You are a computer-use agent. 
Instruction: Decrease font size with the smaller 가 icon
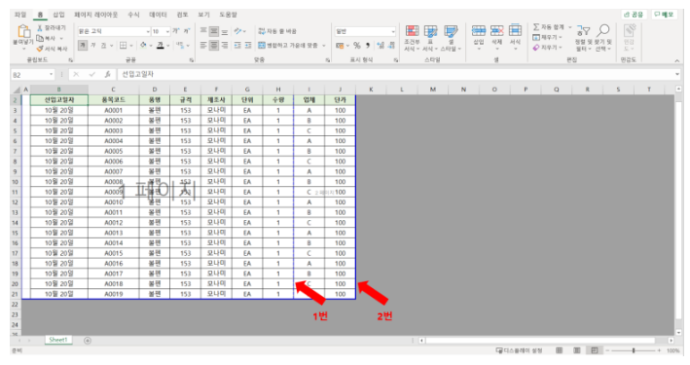(x=187, y=31)
